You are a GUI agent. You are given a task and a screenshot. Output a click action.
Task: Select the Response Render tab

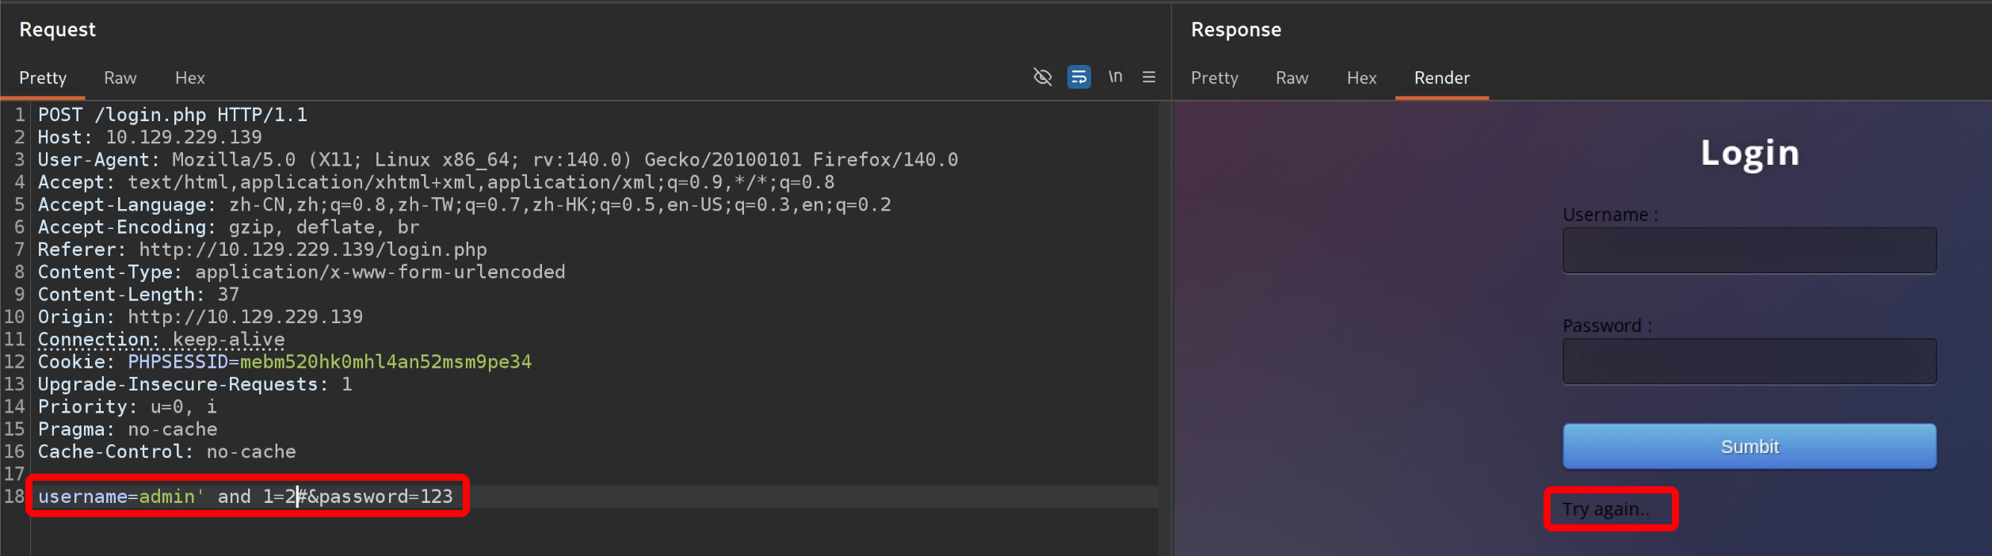[x=1441, y=78]
